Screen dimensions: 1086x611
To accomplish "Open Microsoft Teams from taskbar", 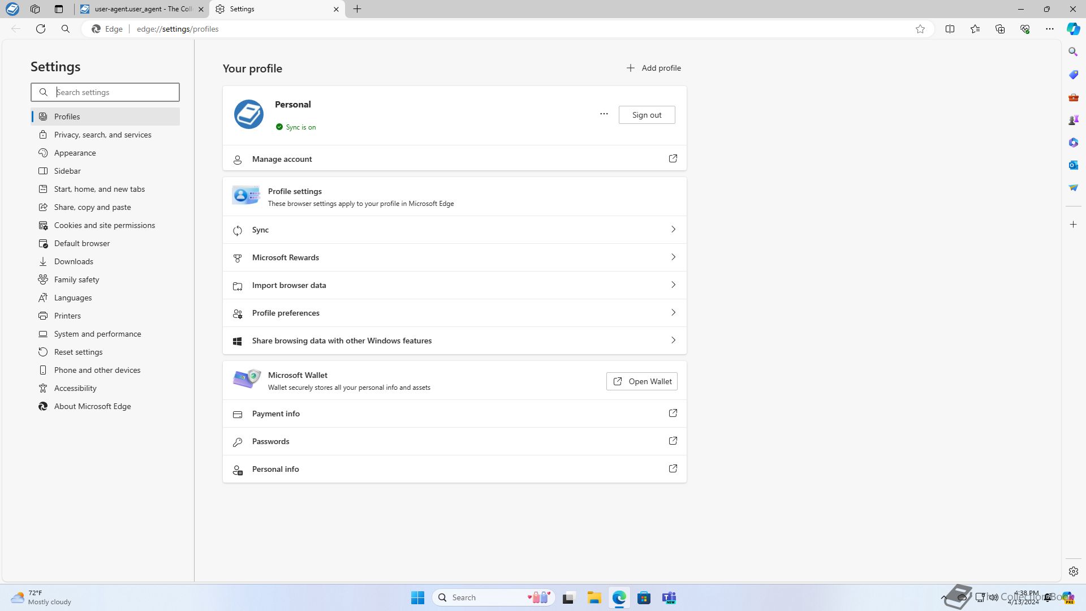I will click(669, 597).
